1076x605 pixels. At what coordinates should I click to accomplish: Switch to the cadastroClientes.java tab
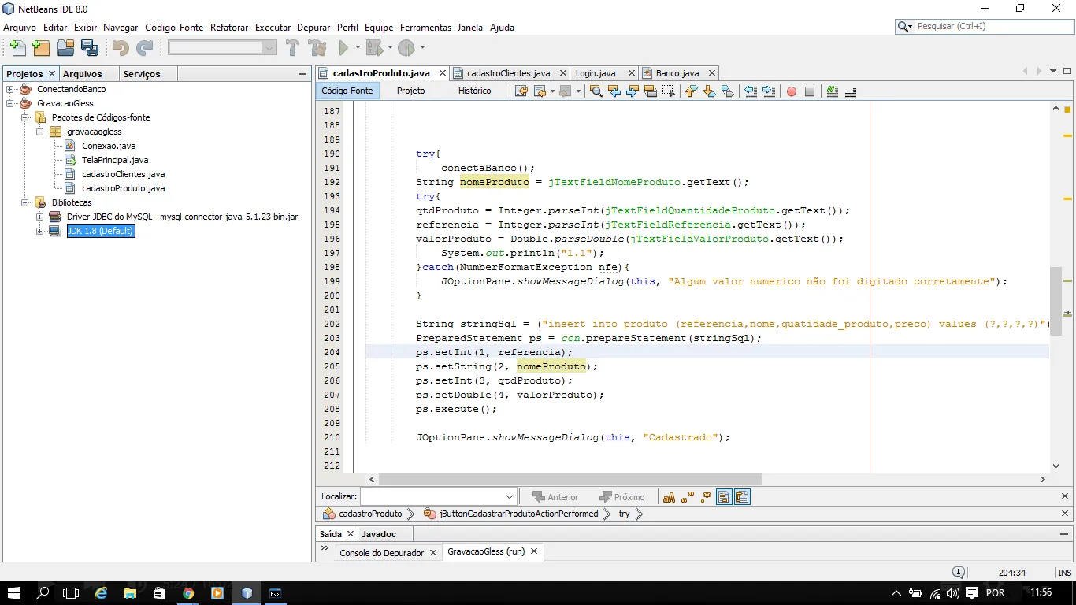click(508, 73)
